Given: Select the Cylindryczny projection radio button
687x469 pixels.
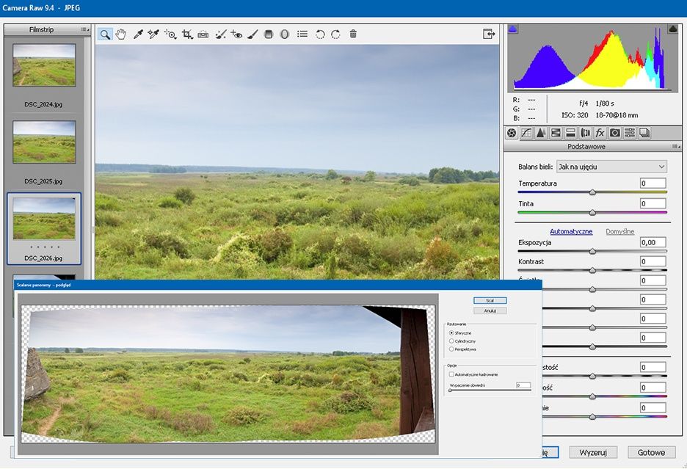Looking at the screenshot, I should click(451, 341).
